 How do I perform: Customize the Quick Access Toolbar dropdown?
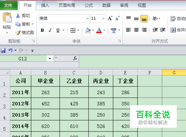pyautogui.click(x=32, y=50)
